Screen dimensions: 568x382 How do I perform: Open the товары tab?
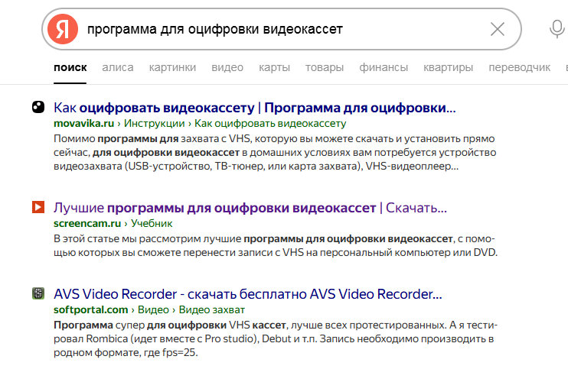(325, 67)
